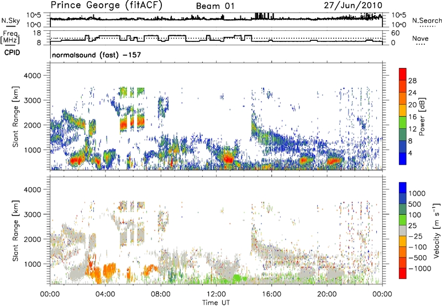442x306 pixels.
Task: Click the blue bottom of the power colorbar
Action: pyautogui.click(x=403, y=159)
